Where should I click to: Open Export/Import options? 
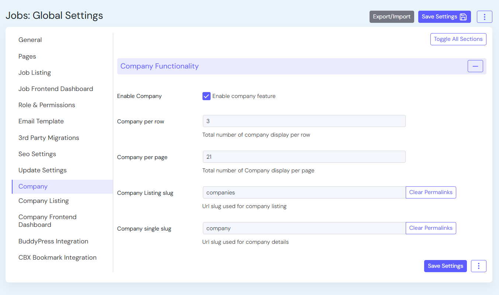pos(391,17)
